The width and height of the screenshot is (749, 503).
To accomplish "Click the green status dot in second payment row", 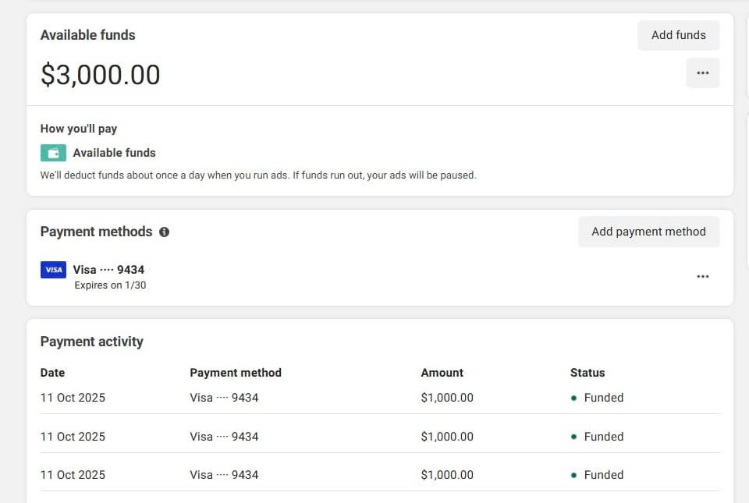I will click(x=574, y=437).
